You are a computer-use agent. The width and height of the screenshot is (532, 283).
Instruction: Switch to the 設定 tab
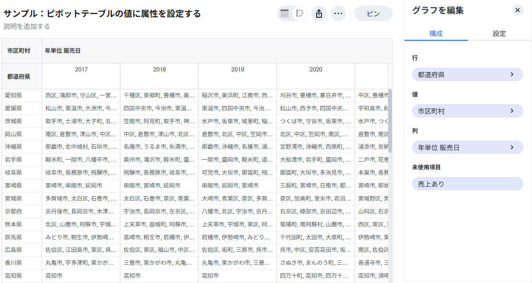[499, 34]
